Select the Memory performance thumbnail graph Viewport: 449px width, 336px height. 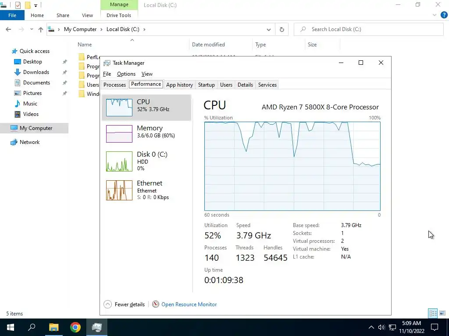click(119, 134)
